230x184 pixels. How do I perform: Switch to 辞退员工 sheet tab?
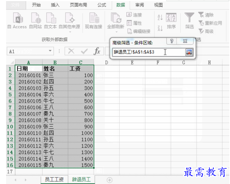click(x=81, y=179)
